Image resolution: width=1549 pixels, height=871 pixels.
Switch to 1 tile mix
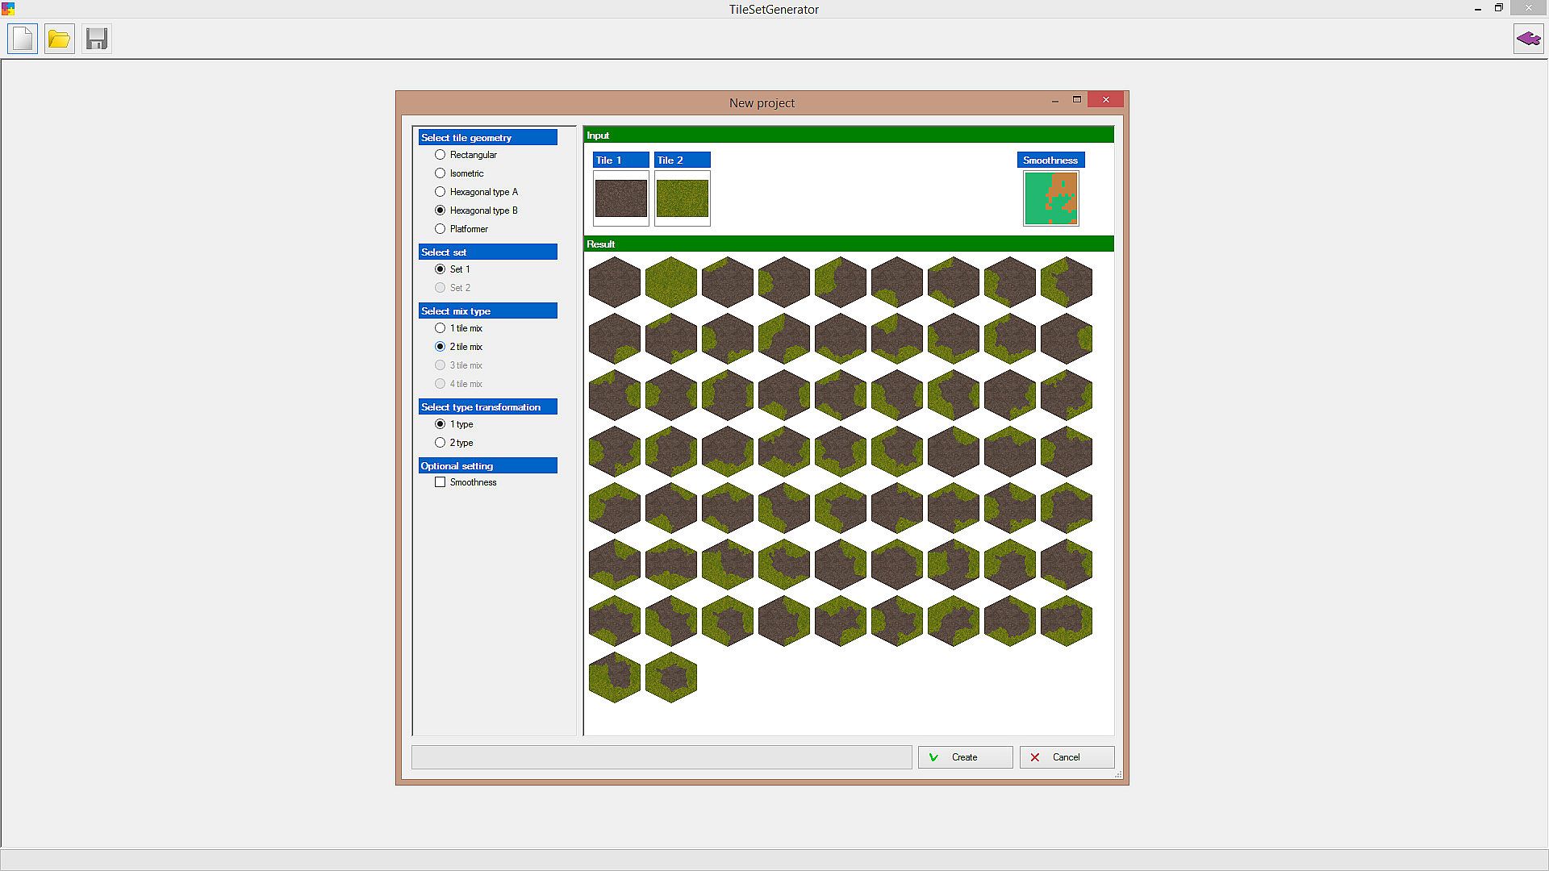pos(440,328)
